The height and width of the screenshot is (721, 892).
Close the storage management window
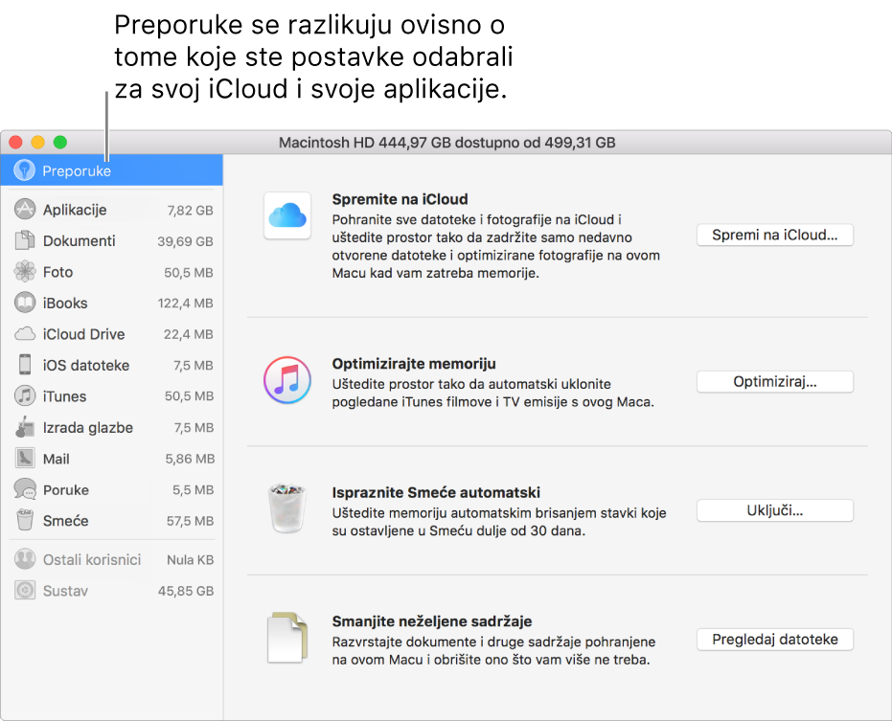coord(16,142)
